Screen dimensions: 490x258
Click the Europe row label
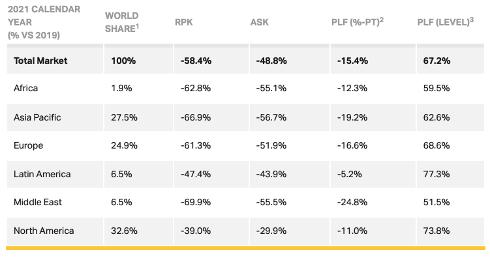tap(29, 146)
